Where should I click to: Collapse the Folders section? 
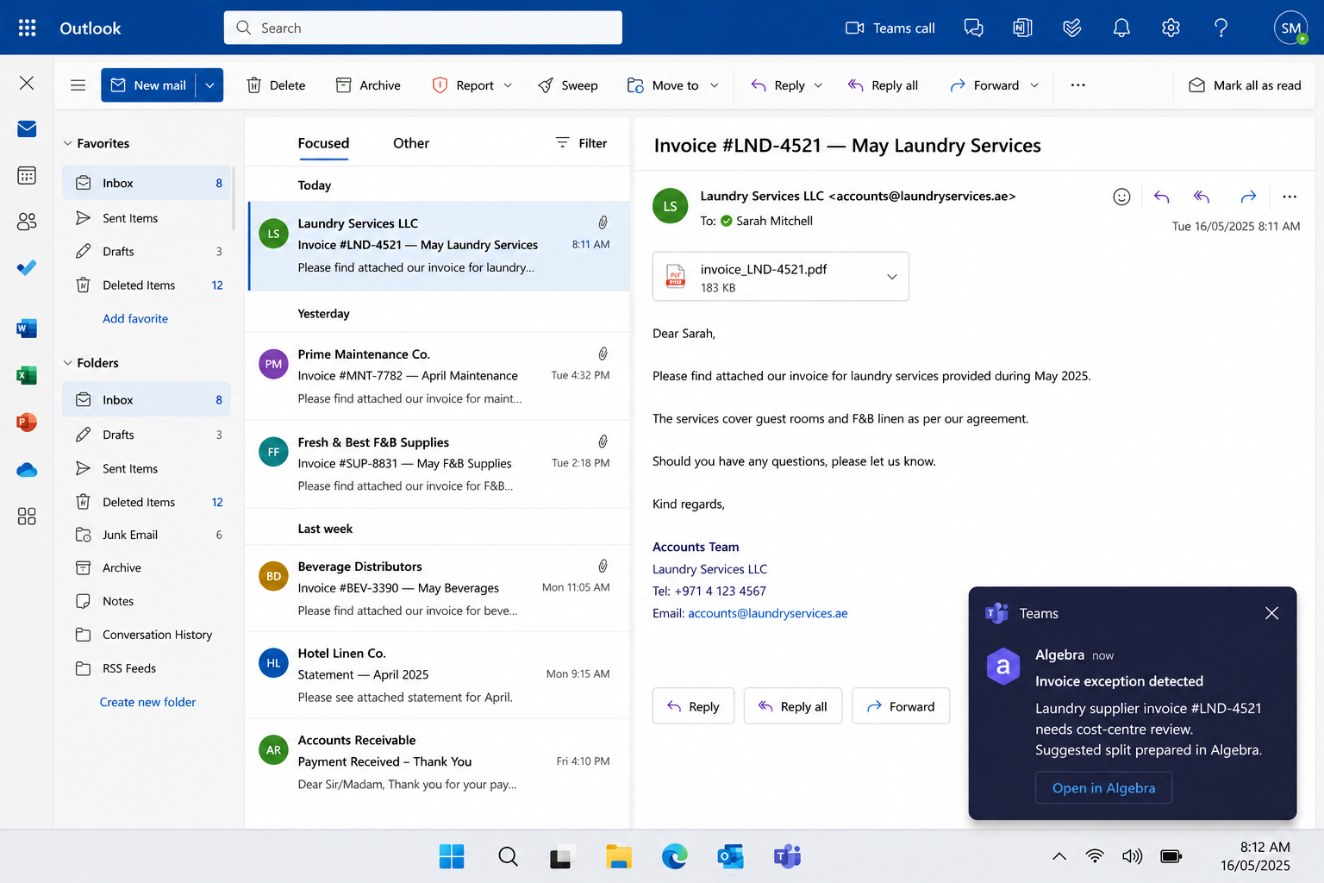click(68, 363)
